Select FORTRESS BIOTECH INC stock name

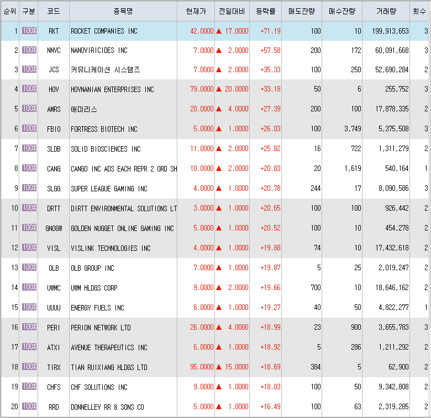[x=104, y=129]
